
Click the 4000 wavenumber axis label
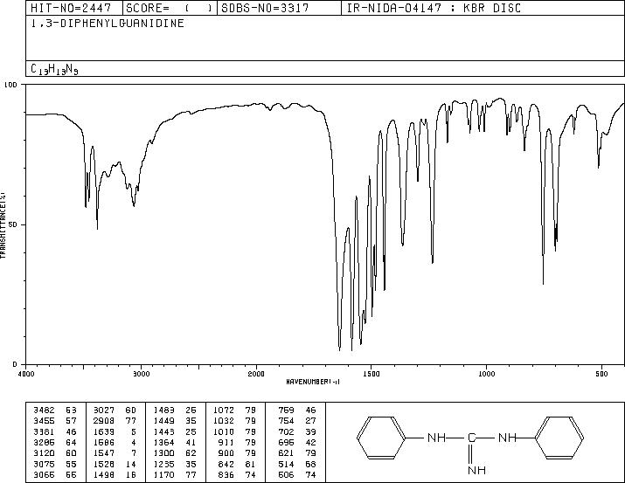(26, 374)
